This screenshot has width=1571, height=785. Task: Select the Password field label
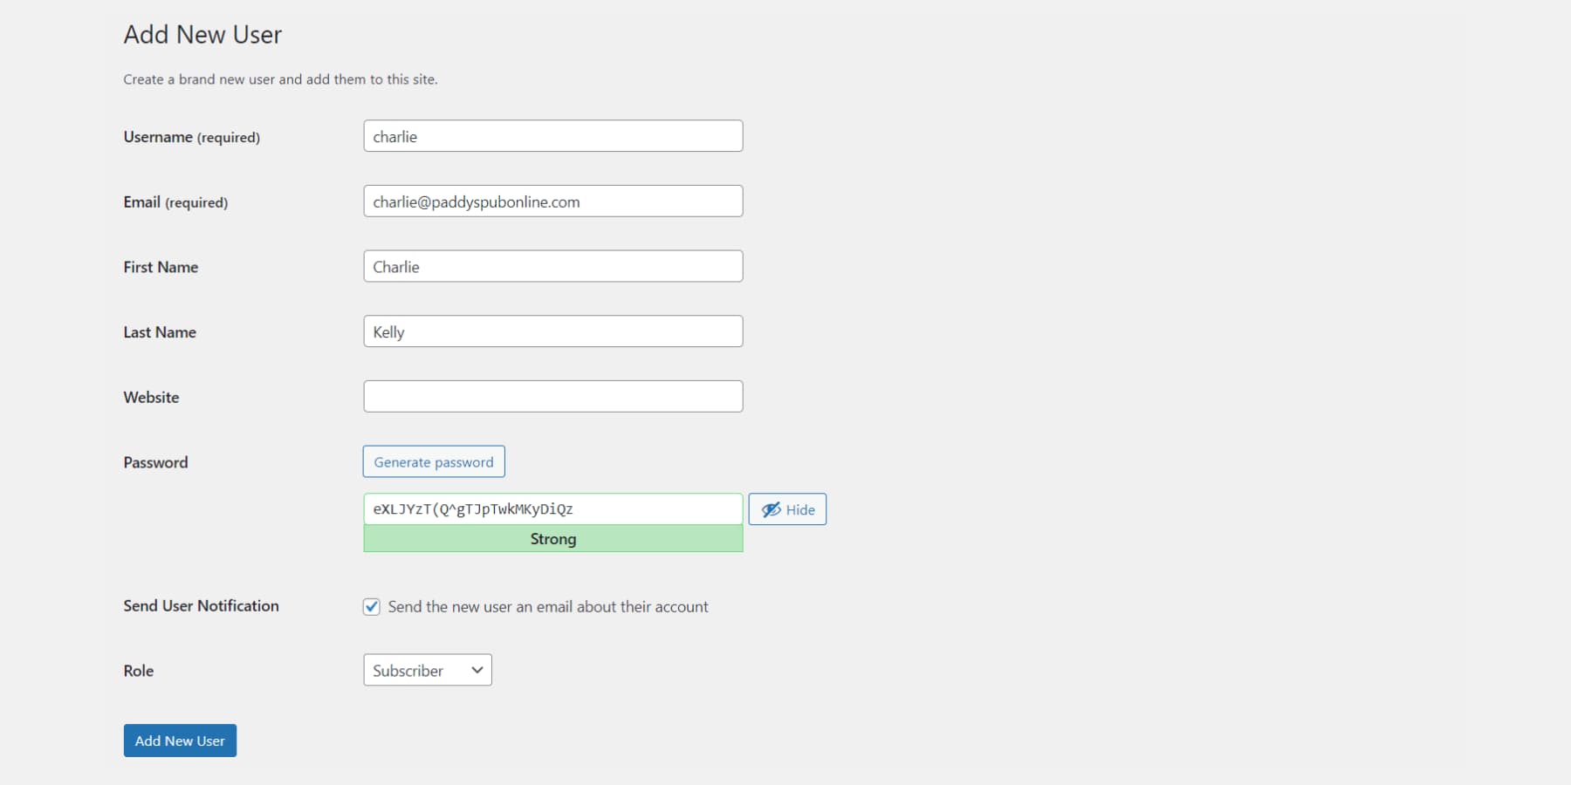[154, 461]
